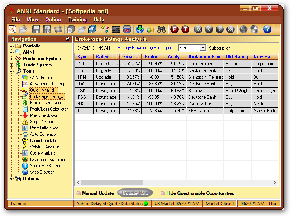Image resolution: width=291 pixels, height=217 pixels.
Task: Select Quick Analysis tool
Action: (43, 90)
